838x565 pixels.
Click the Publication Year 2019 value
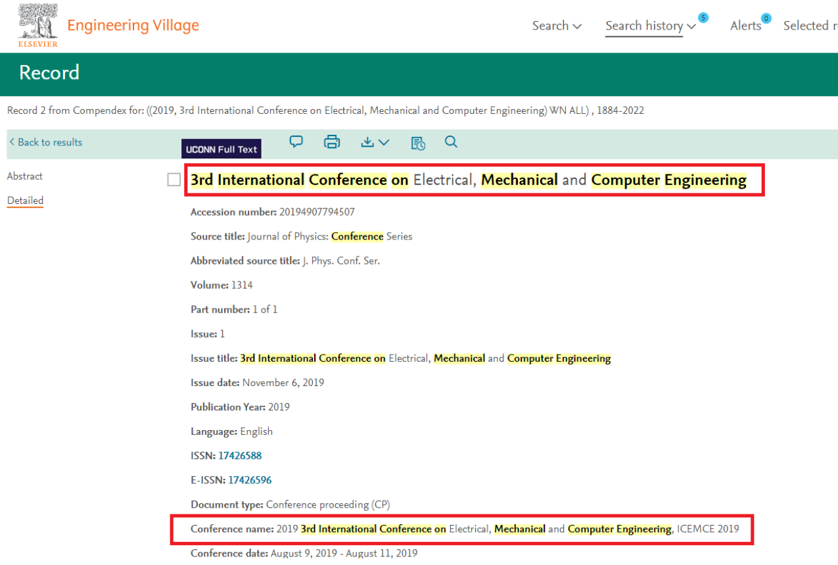[279, 407]
